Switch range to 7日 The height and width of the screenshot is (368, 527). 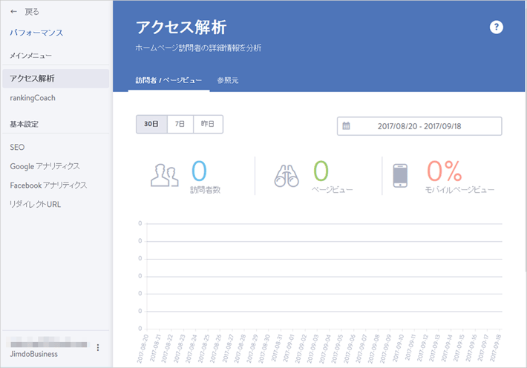(180, 125)
